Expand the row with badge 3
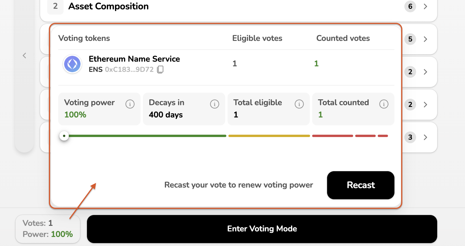The image size is (465, 246). point(425,137)
